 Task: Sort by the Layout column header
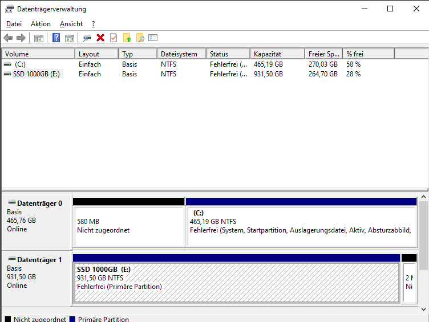pyautogui.click(x=96, y=54)
